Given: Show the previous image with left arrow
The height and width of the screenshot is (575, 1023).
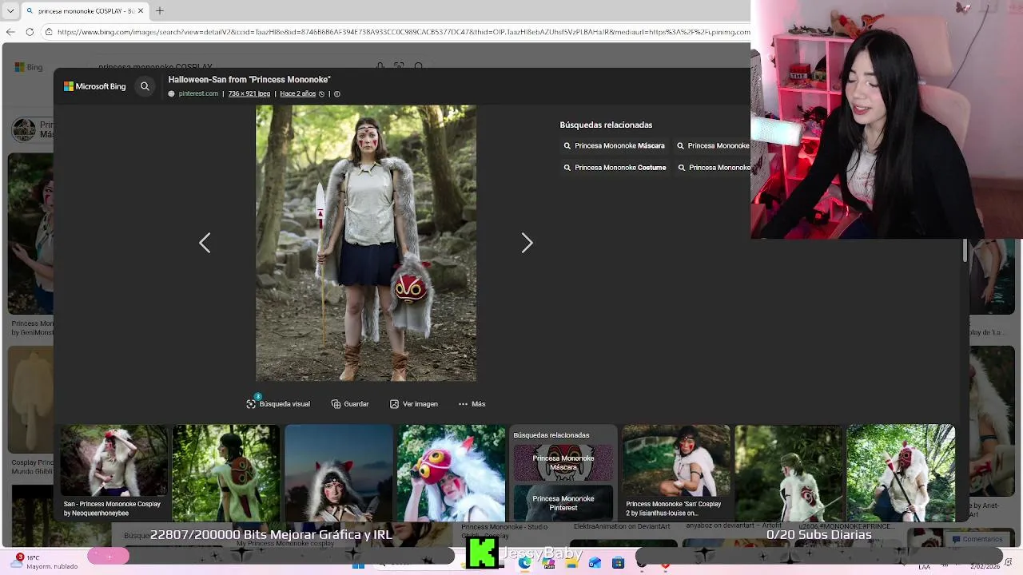Looking at the screenshot, I should point(205,243).
